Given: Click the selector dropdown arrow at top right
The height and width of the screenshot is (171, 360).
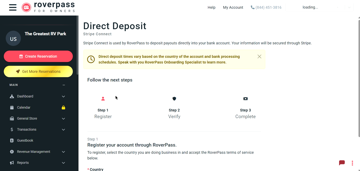Looking at the screenshot, I should tap(349, 7).
